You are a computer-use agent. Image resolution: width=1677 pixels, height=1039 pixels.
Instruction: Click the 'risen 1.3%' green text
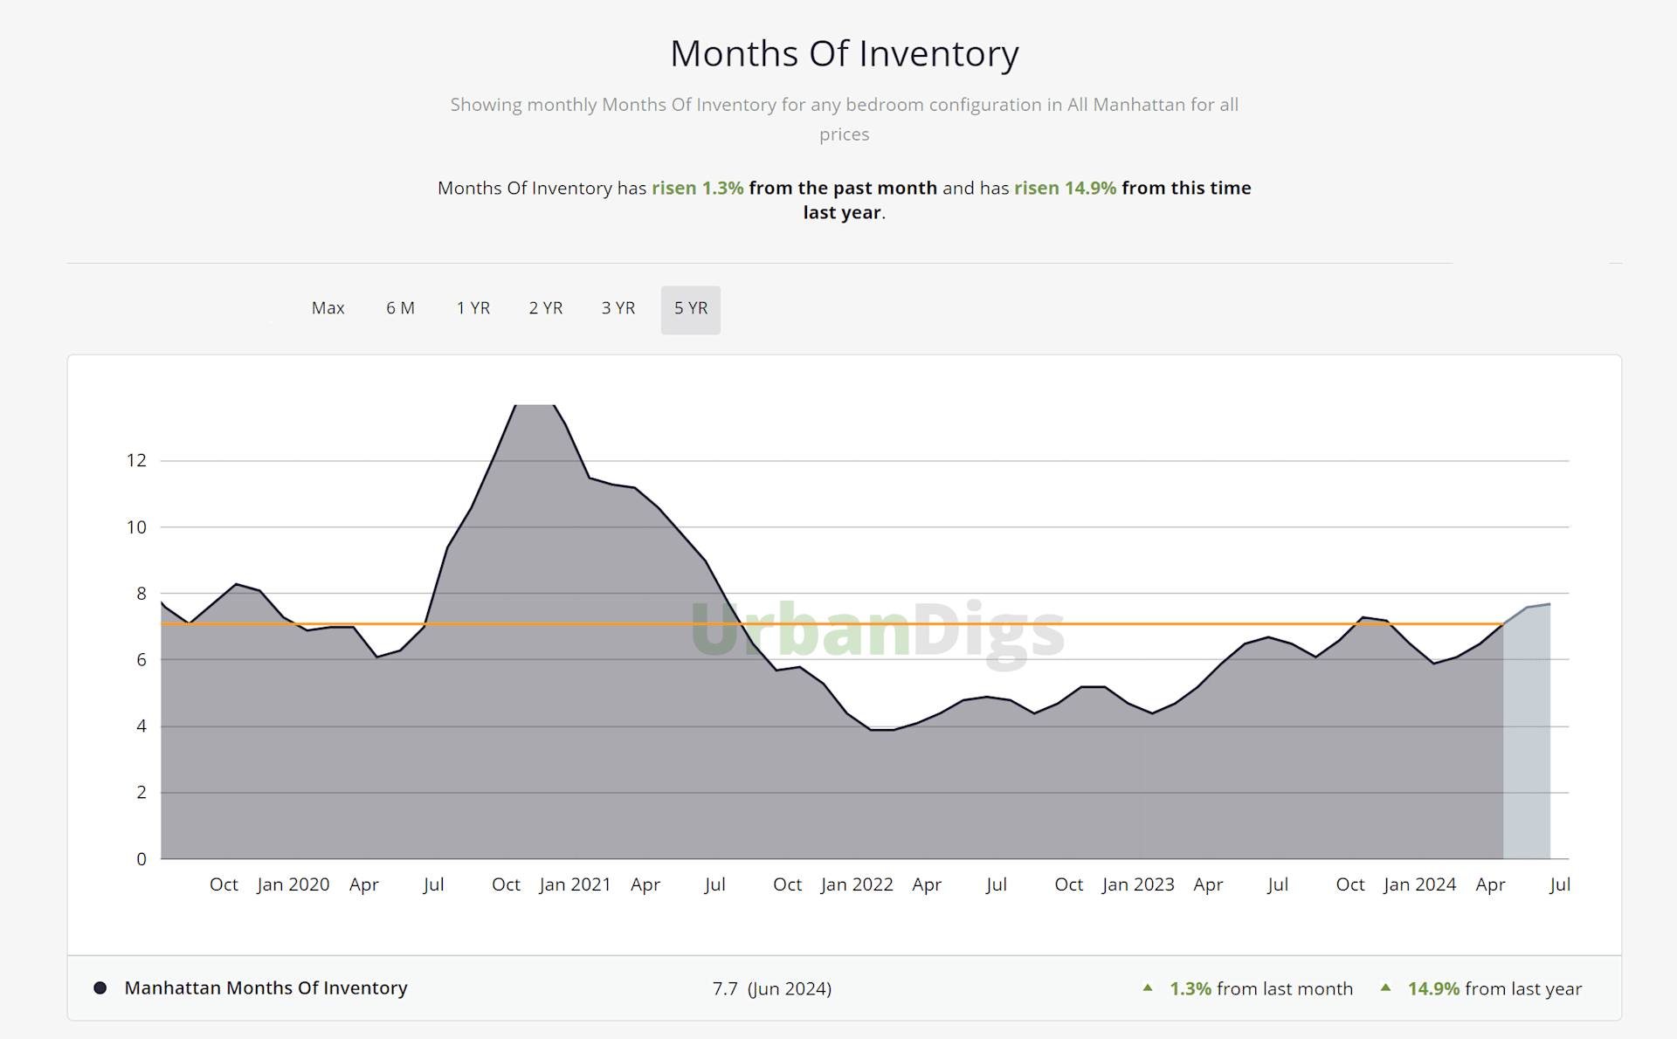tap(697, 188)
